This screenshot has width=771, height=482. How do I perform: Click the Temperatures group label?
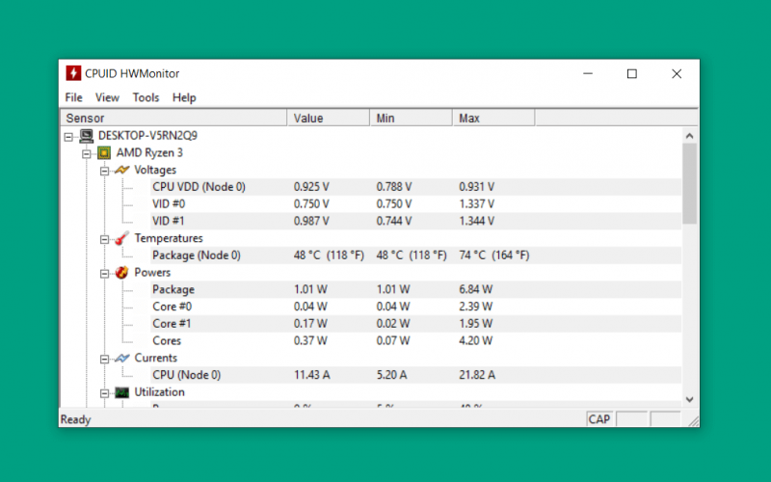[169, 238]
